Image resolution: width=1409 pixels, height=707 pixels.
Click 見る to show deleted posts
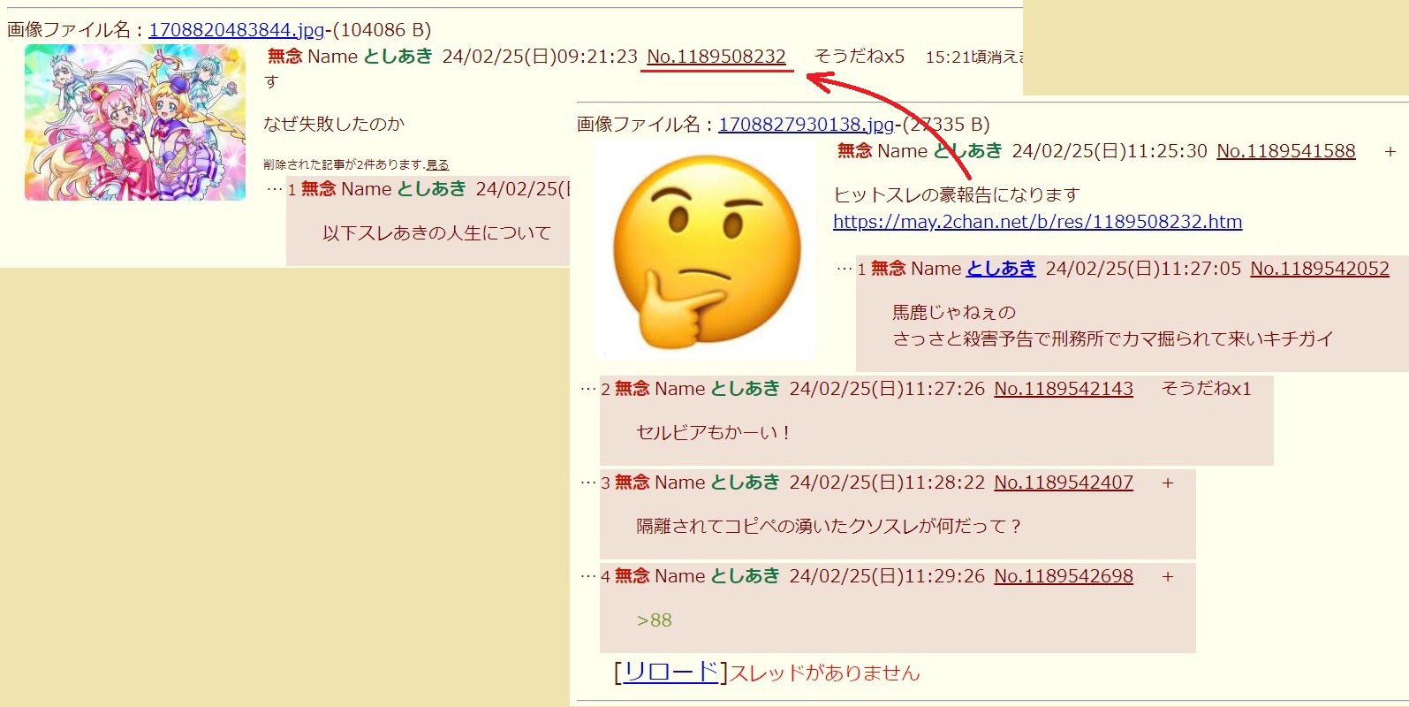click(x=437, y=164)
